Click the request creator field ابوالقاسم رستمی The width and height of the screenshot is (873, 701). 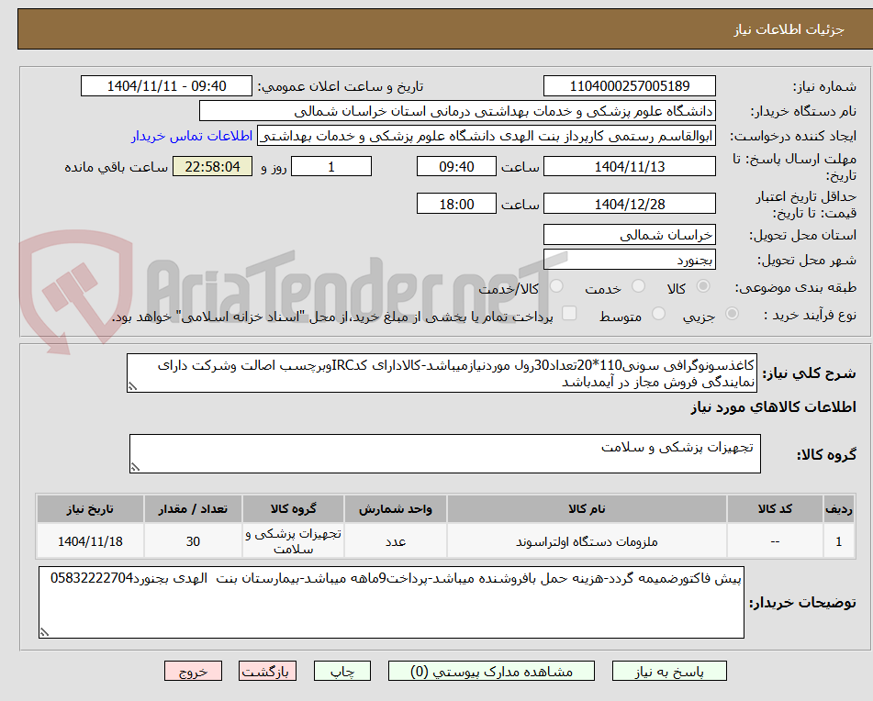coord(486,137)
